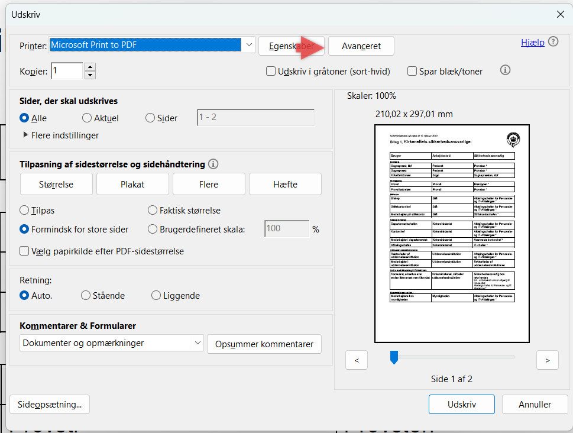Image resolution: width=573 pixels, height=433 pixels.
Task: Choose Brugerdefineret skala
Action: coord(153,229)
